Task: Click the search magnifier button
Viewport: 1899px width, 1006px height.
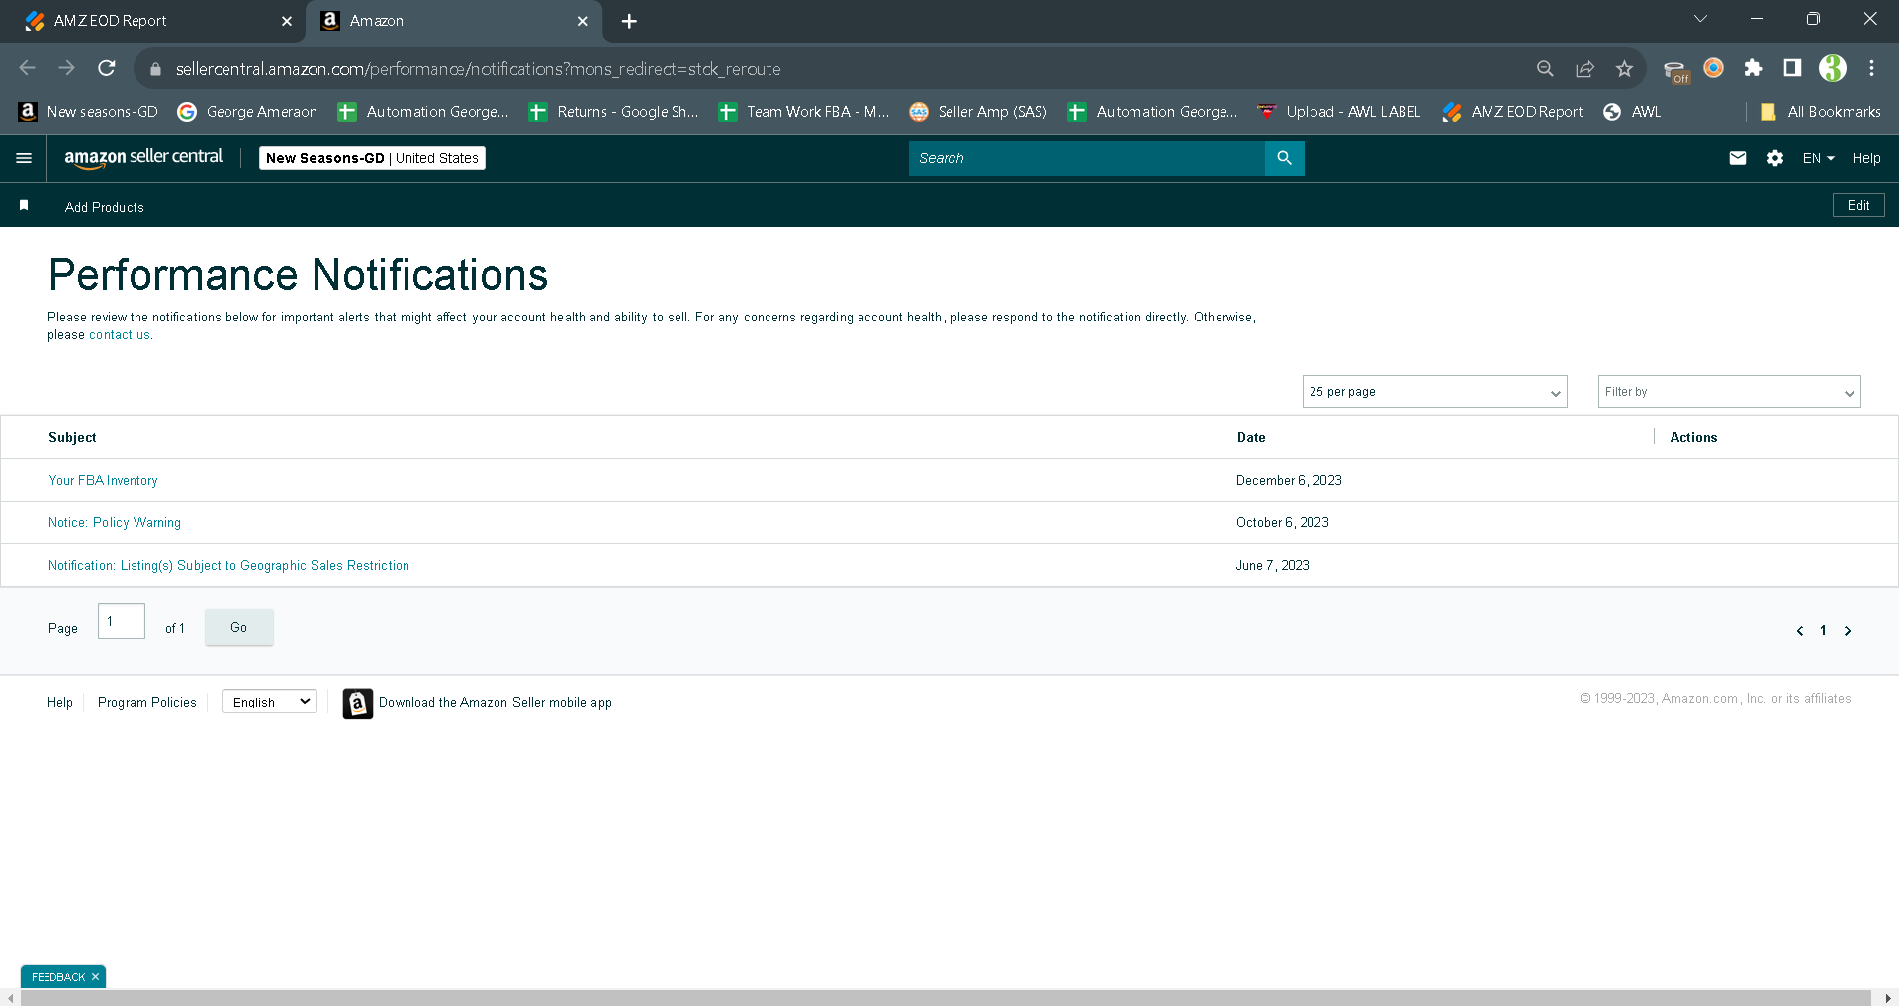Action: 1284,158
